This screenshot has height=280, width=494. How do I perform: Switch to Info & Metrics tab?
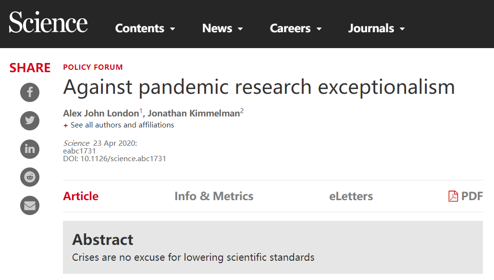pos(214,196)
